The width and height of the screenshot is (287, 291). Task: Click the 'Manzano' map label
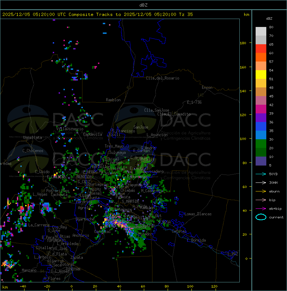29,270
